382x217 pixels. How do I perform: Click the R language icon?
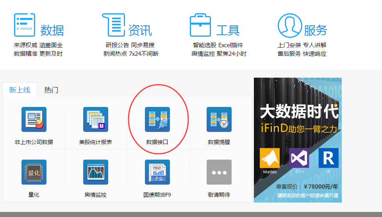pos(328,158)
